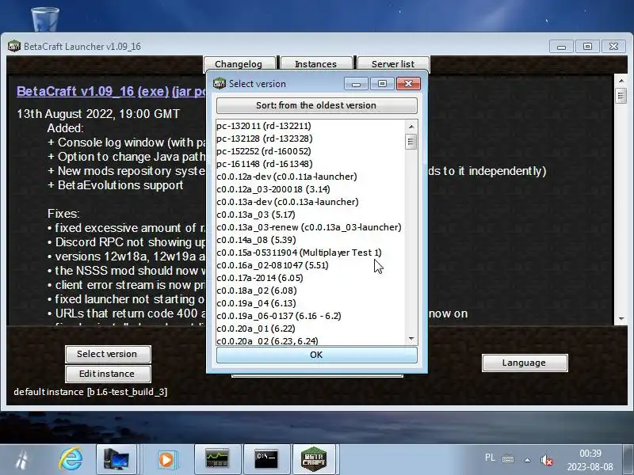Switch to the Instances tab
634x475 pixels.
pyautogui.click(x=315, y=64)
